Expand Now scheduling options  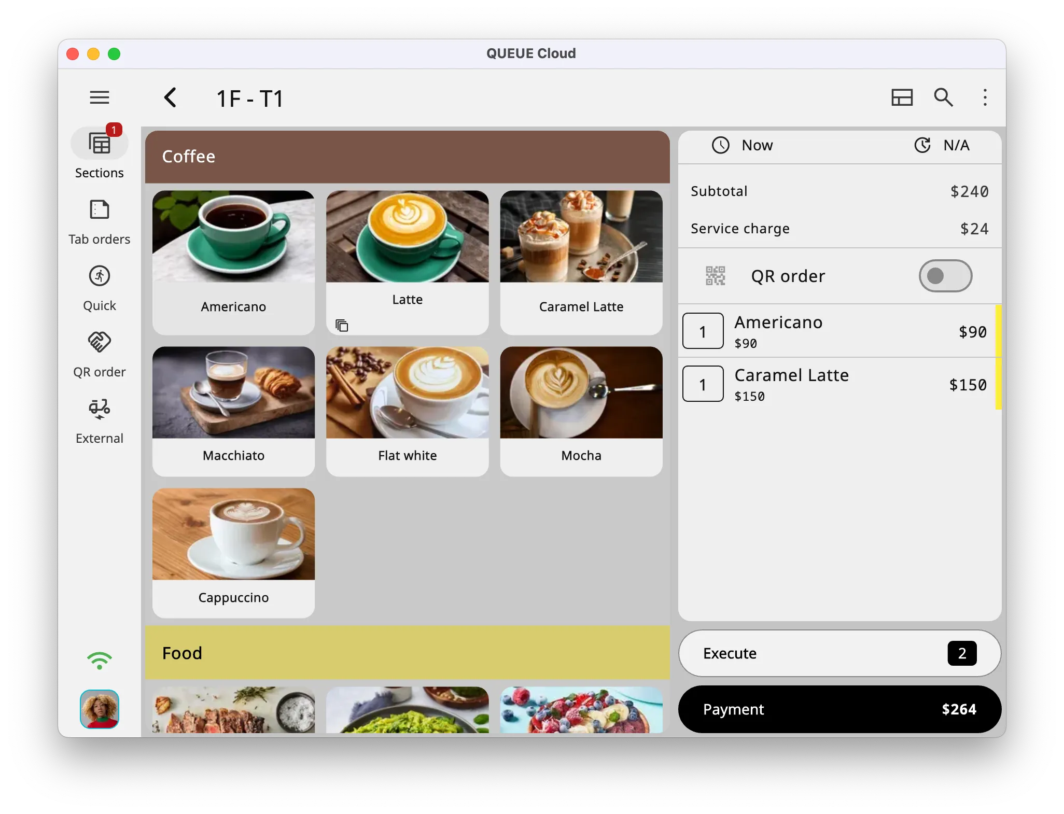pyautogui.click(x=743, y=145)
